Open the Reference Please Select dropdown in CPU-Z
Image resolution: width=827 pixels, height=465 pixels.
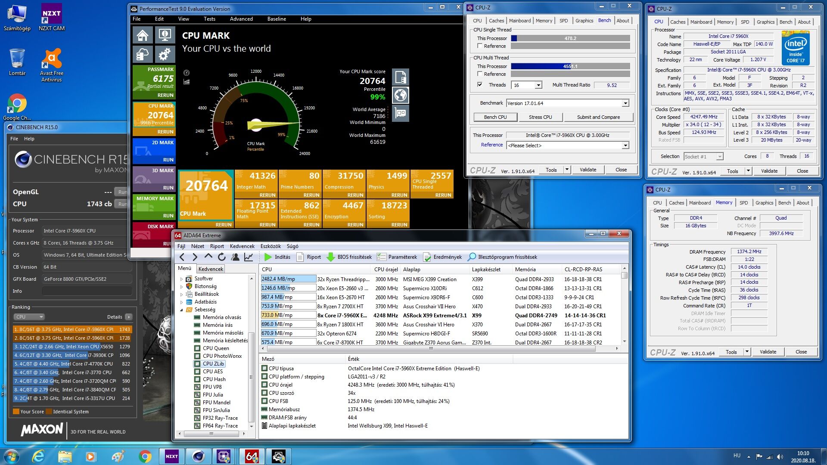coord(625,146)
